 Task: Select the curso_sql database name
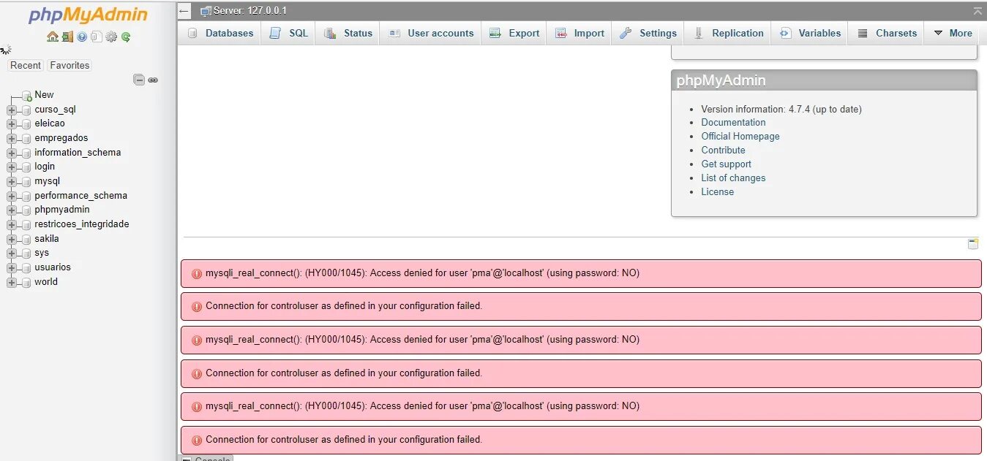[55, 110]
